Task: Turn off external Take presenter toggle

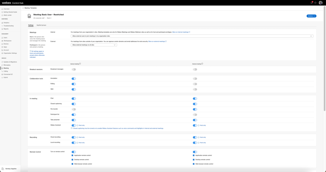Action: pos(195,120)
